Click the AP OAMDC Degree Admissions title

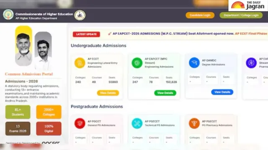pyautogui.click(x=213, y=62)
